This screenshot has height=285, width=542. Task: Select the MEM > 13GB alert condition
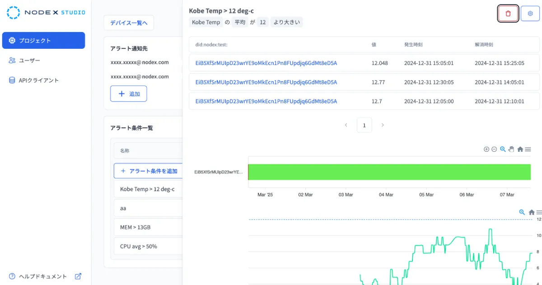click(135, 227)
